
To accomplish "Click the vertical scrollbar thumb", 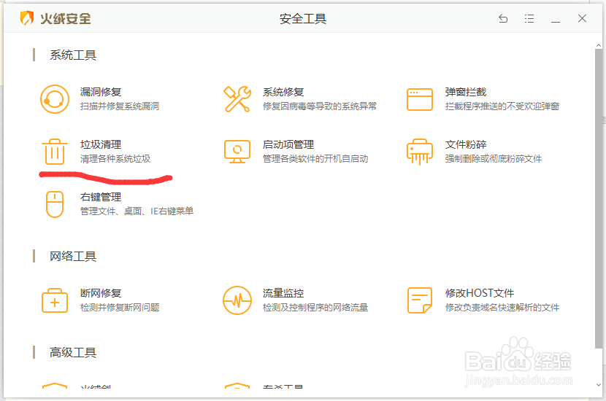I will [598, 199].
